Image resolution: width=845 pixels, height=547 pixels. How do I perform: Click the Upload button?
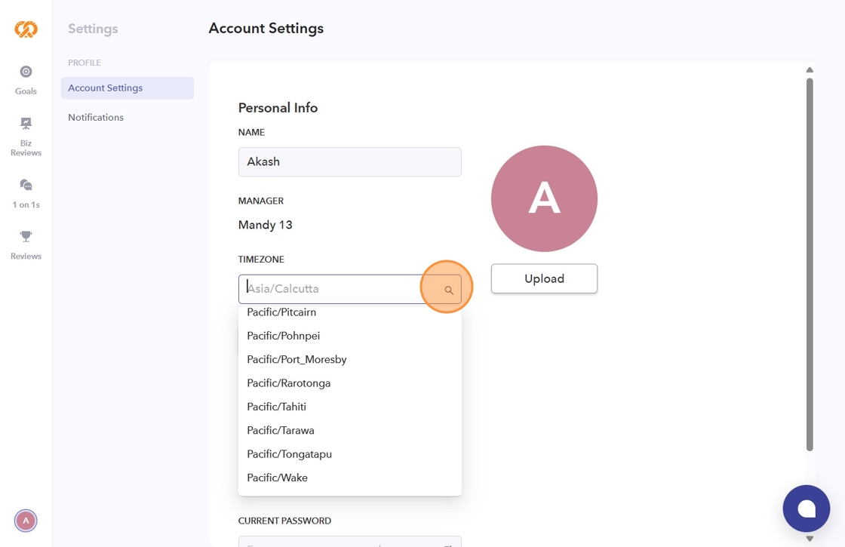tap(544, 278)
